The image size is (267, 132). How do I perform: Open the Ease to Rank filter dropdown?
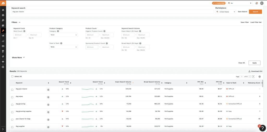click(63, 47)
